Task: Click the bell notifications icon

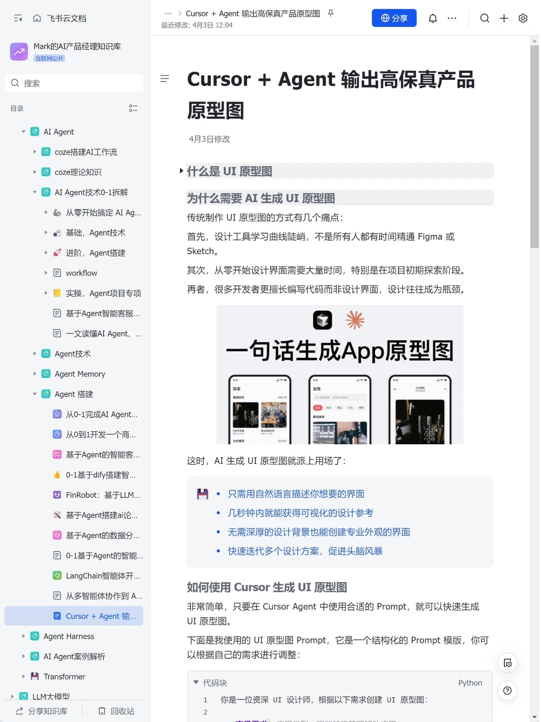Action: coord(433,19)
